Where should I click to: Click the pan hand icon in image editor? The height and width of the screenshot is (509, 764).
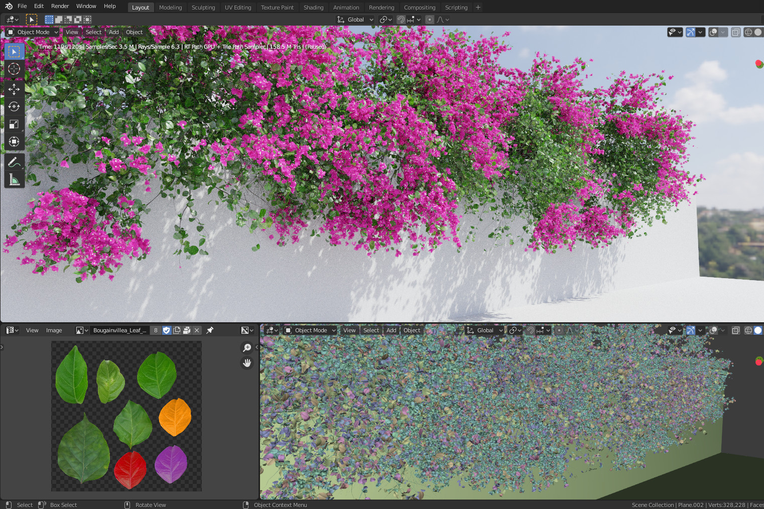(247, 363)
